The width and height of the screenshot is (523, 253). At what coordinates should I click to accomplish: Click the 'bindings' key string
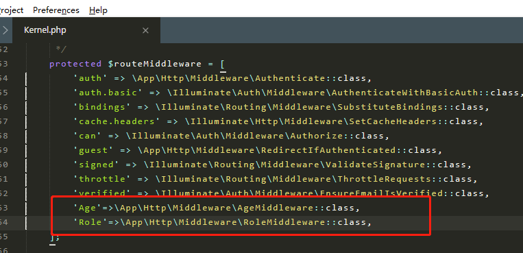(102, 107)
